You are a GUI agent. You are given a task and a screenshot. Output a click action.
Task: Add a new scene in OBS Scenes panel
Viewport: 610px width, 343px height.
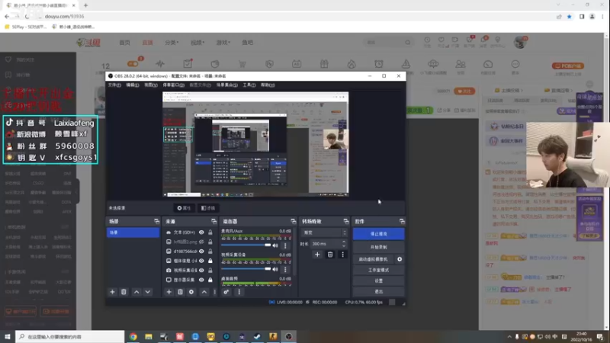pyautogui.click(x=112, y=292)
